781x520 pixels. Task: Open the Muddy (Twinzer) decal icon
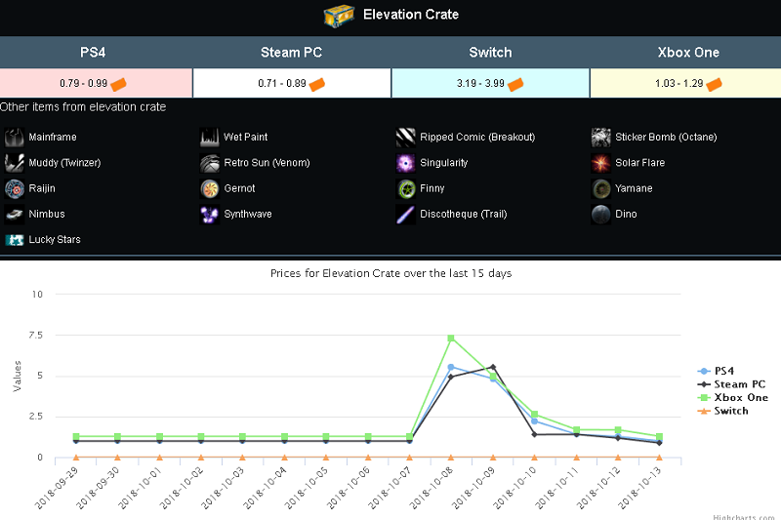15,163
